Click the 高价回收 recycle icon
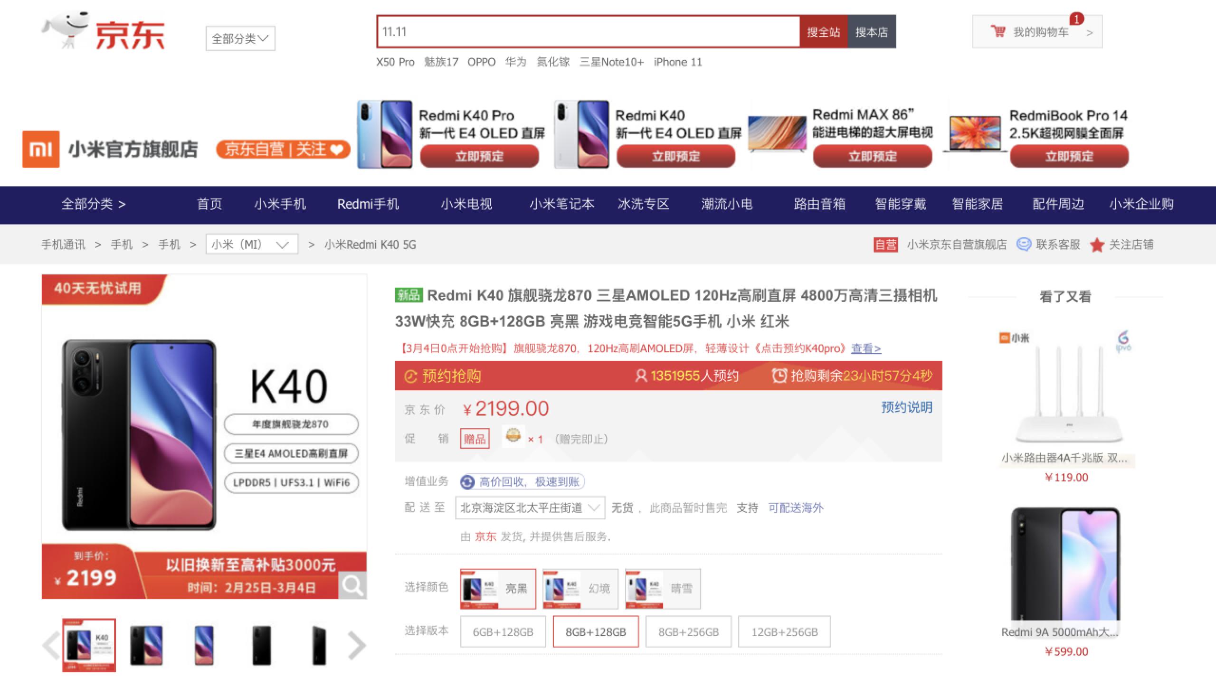 (x=467, y=482)
